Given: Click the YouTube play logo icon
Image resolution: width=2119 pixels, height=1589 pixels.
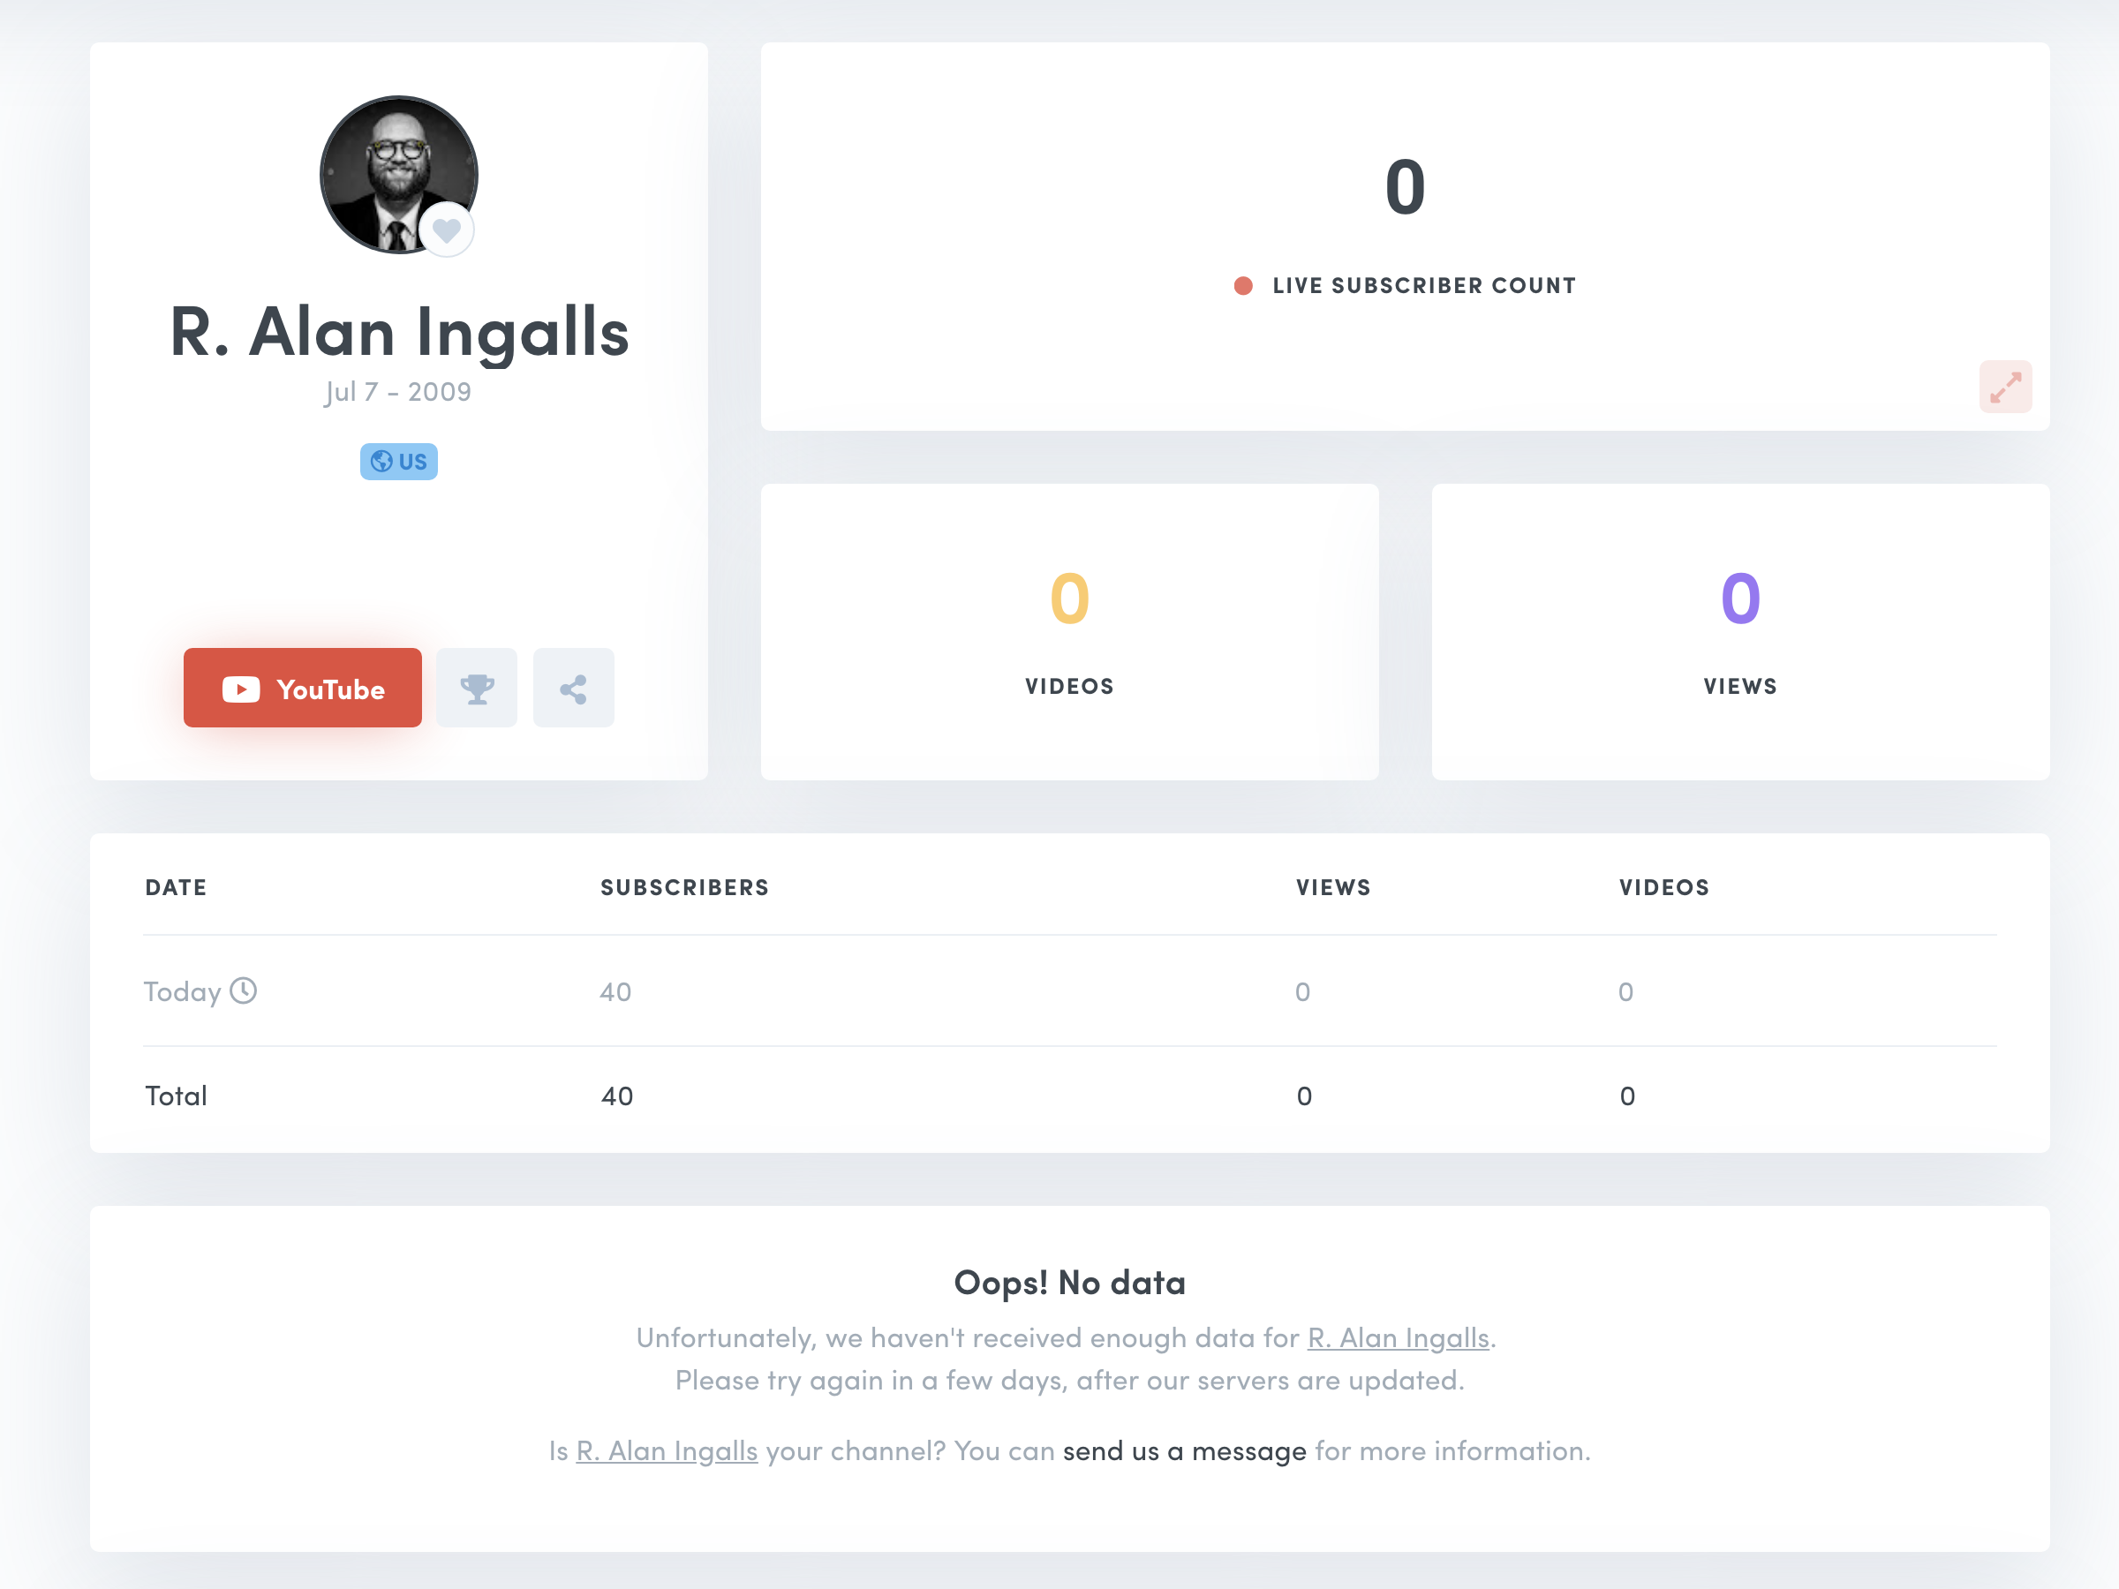Looking at the screenshot, I should click(241, 689).
